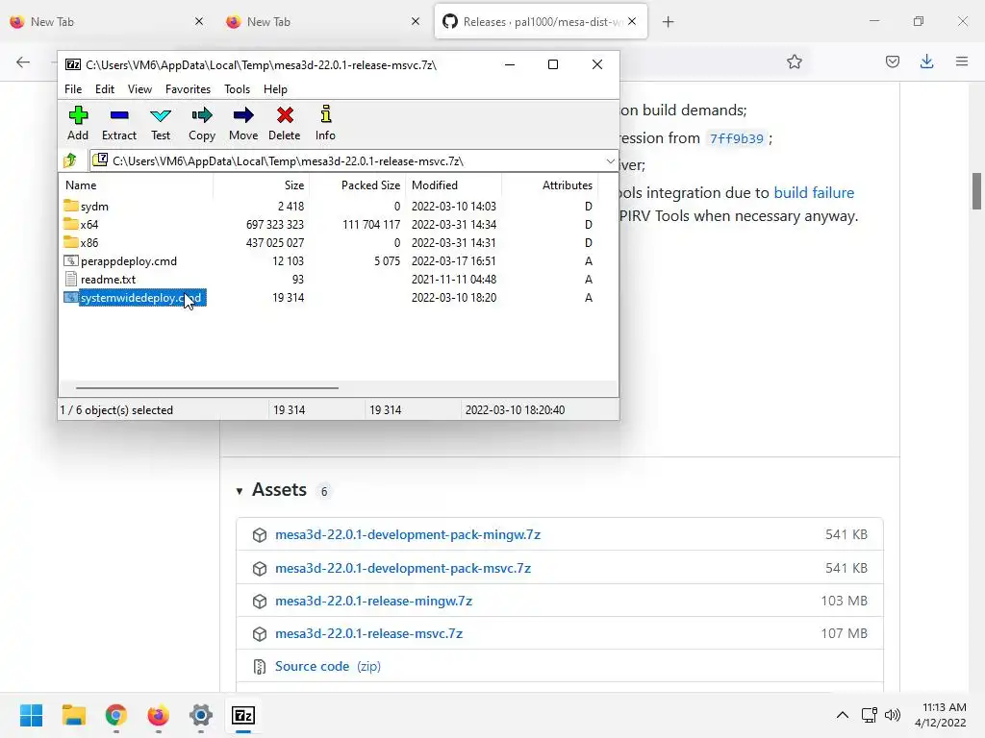Switch to the second New Tab
985x738 pixels.
323,22
